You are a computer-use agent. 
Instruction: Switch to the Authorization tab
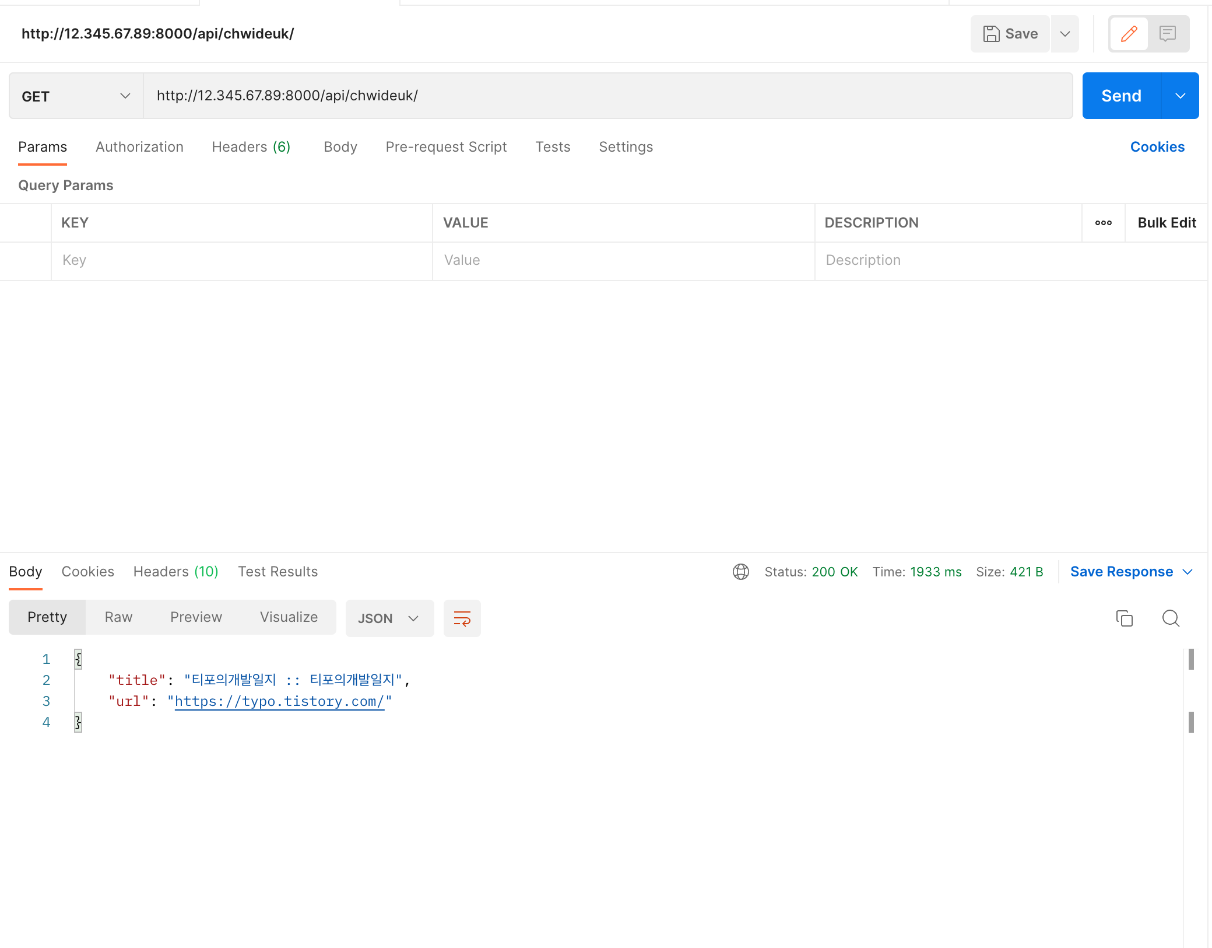139,147
